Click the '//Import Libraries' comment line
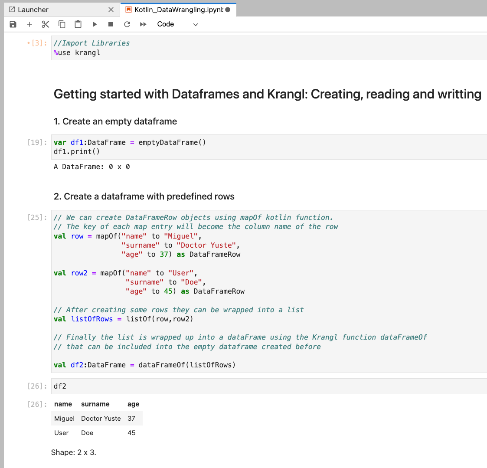Image resolution: width=487 pixels, height=468 pixels. pyautogui.click(x=92, y=43)
